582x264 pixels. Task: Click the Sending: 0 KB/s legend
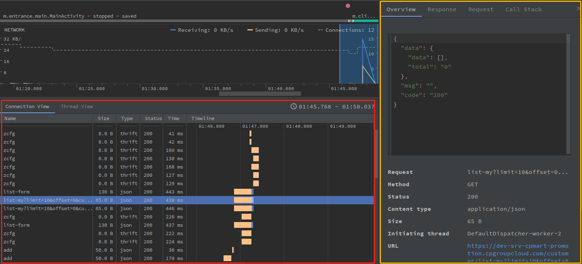click(x=276, y=30)
